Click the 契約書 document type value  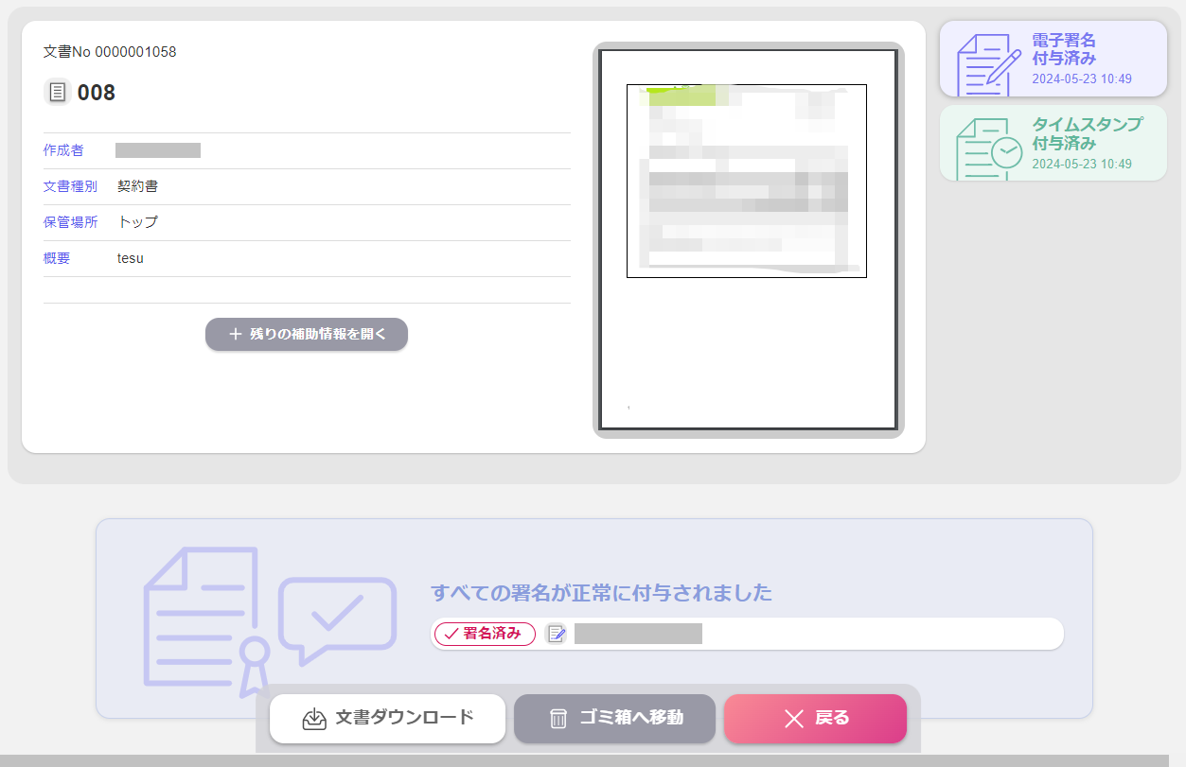coord(138,186)
